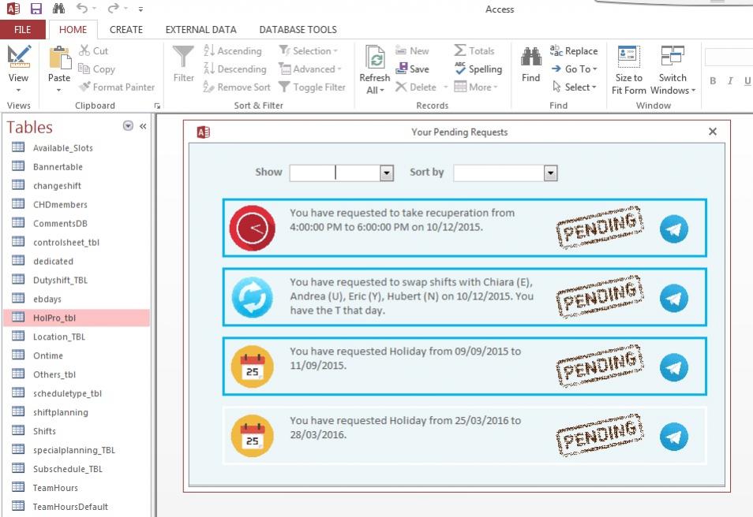Open the DATABASE TOOLS ribbon tab

298,30
